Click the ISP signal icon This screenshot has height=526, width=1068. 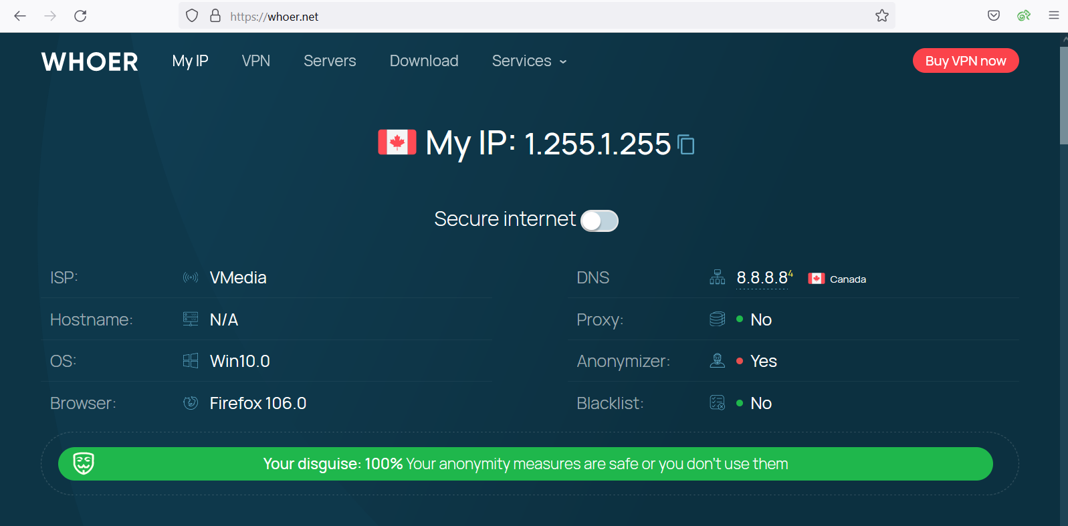pos(191,277)
